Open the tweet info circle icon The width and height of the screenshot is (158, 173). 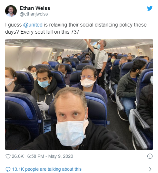[150, 156]
